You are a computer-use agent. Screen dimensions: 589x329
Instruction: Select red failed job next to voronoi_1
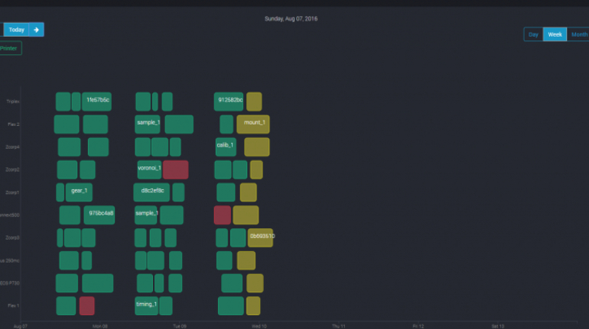coord(176,169)
